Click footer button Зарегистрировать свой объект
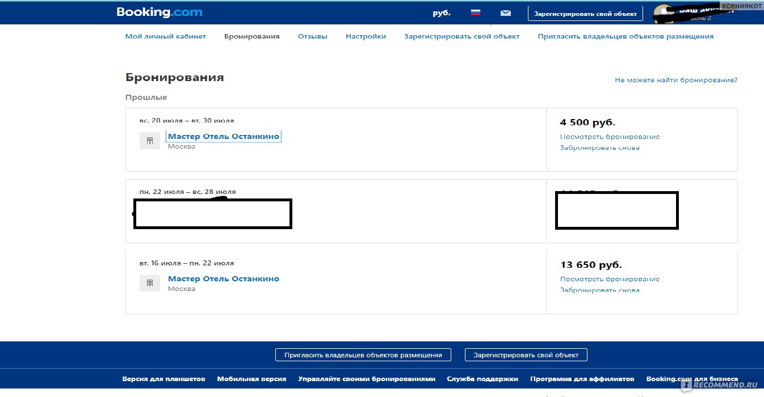The image size is (764, 397). [x=526, y=355]
